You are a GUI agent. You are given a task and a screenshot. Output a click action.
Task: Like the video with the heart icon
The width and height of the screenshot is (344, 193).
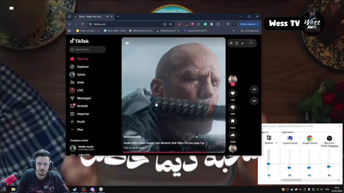pyautogui.click(x=233, y=93)
